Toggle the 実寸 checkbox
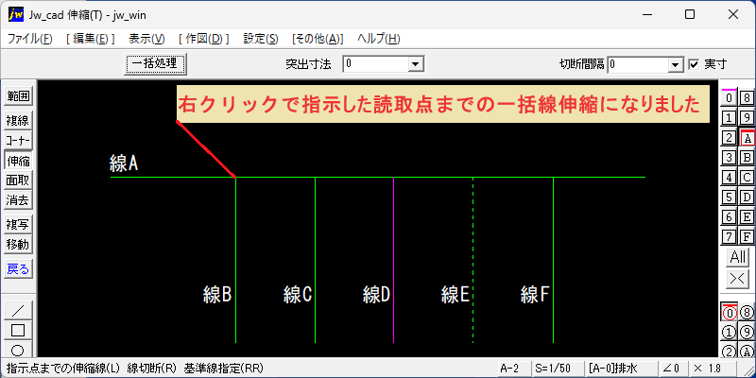This screenshot has width=756, height=378. coord(694,63)
